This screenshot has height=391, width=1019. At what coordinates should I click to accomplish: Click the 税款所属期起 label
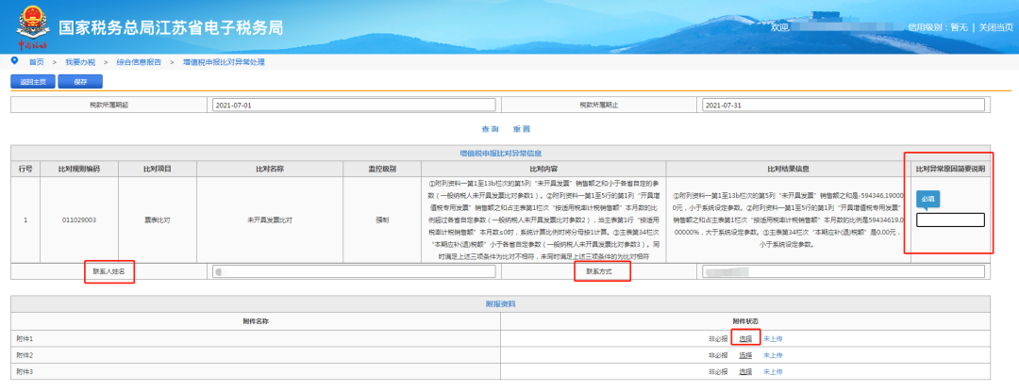coord(109,105)
